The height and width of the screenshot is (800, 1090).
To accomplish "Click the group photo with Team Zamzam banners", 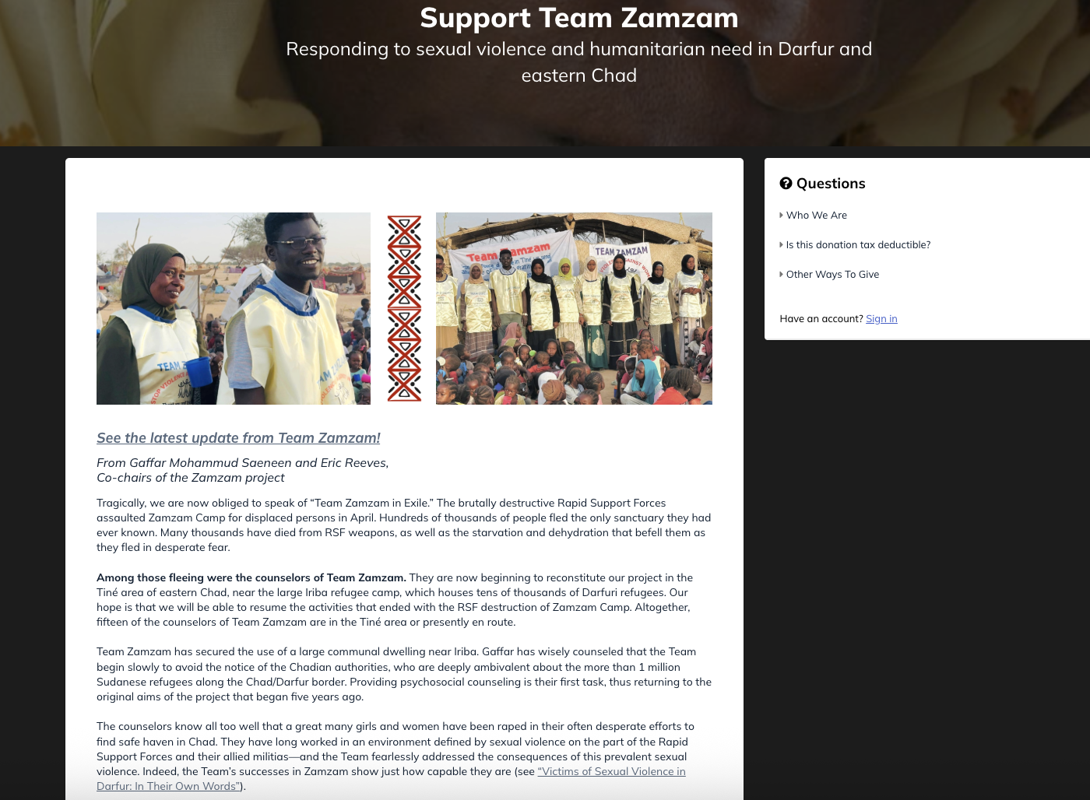I will [574, 308].
